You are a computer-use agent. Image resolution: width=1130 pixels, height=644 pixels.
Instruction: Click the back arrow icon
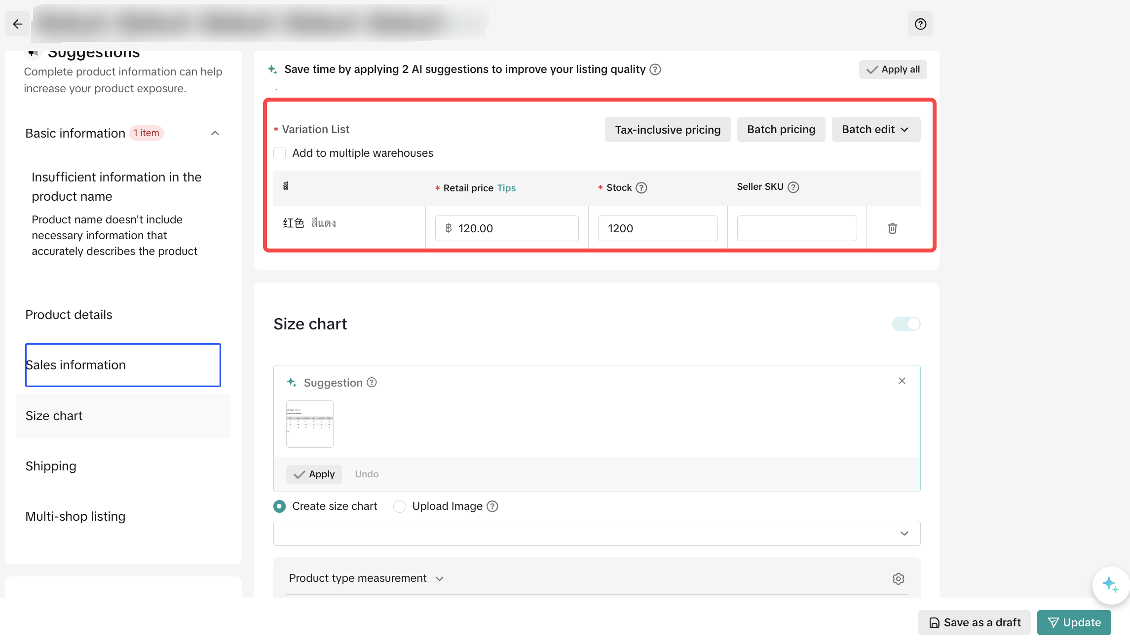point(18,24)
